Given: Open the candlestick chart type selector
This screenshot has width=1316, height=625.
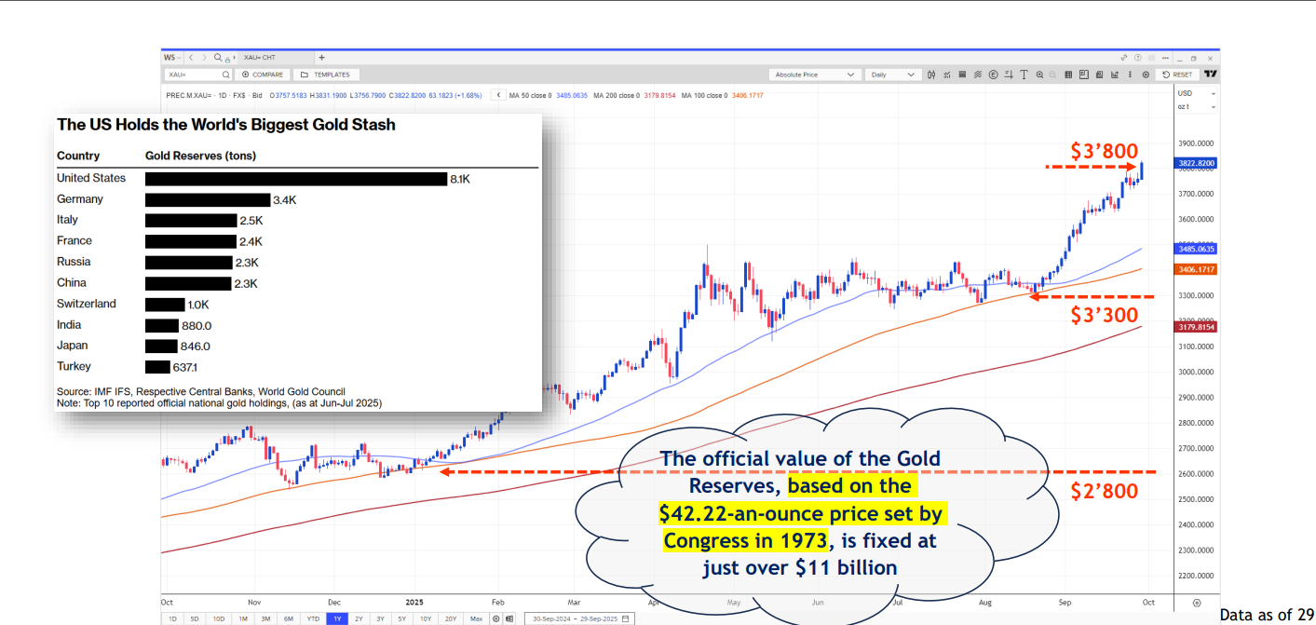Looking at the screenshot, I should pos(931,75).
